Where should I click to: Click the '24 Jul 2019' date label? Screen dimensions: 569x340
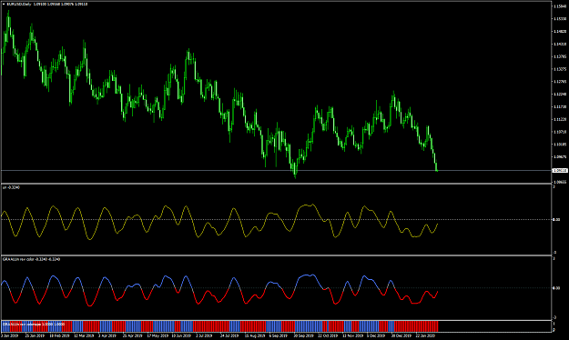(230, 335)
